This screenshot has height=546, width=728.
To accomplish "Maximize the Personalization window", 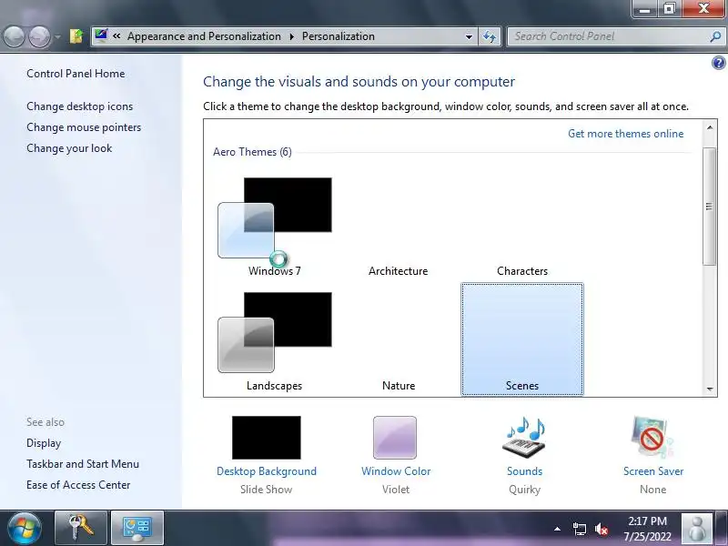I will coord(669,8).
